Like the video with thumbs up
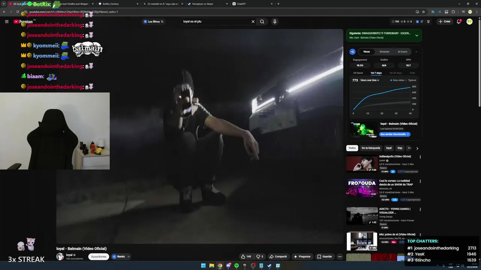This screenshot has height=270, width=481. click(x=246, y=256)
